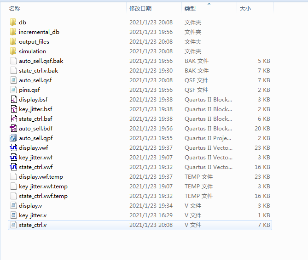Select the incremental_db folder icon
This screenshot has height=260, width=308.
point(13,32)
